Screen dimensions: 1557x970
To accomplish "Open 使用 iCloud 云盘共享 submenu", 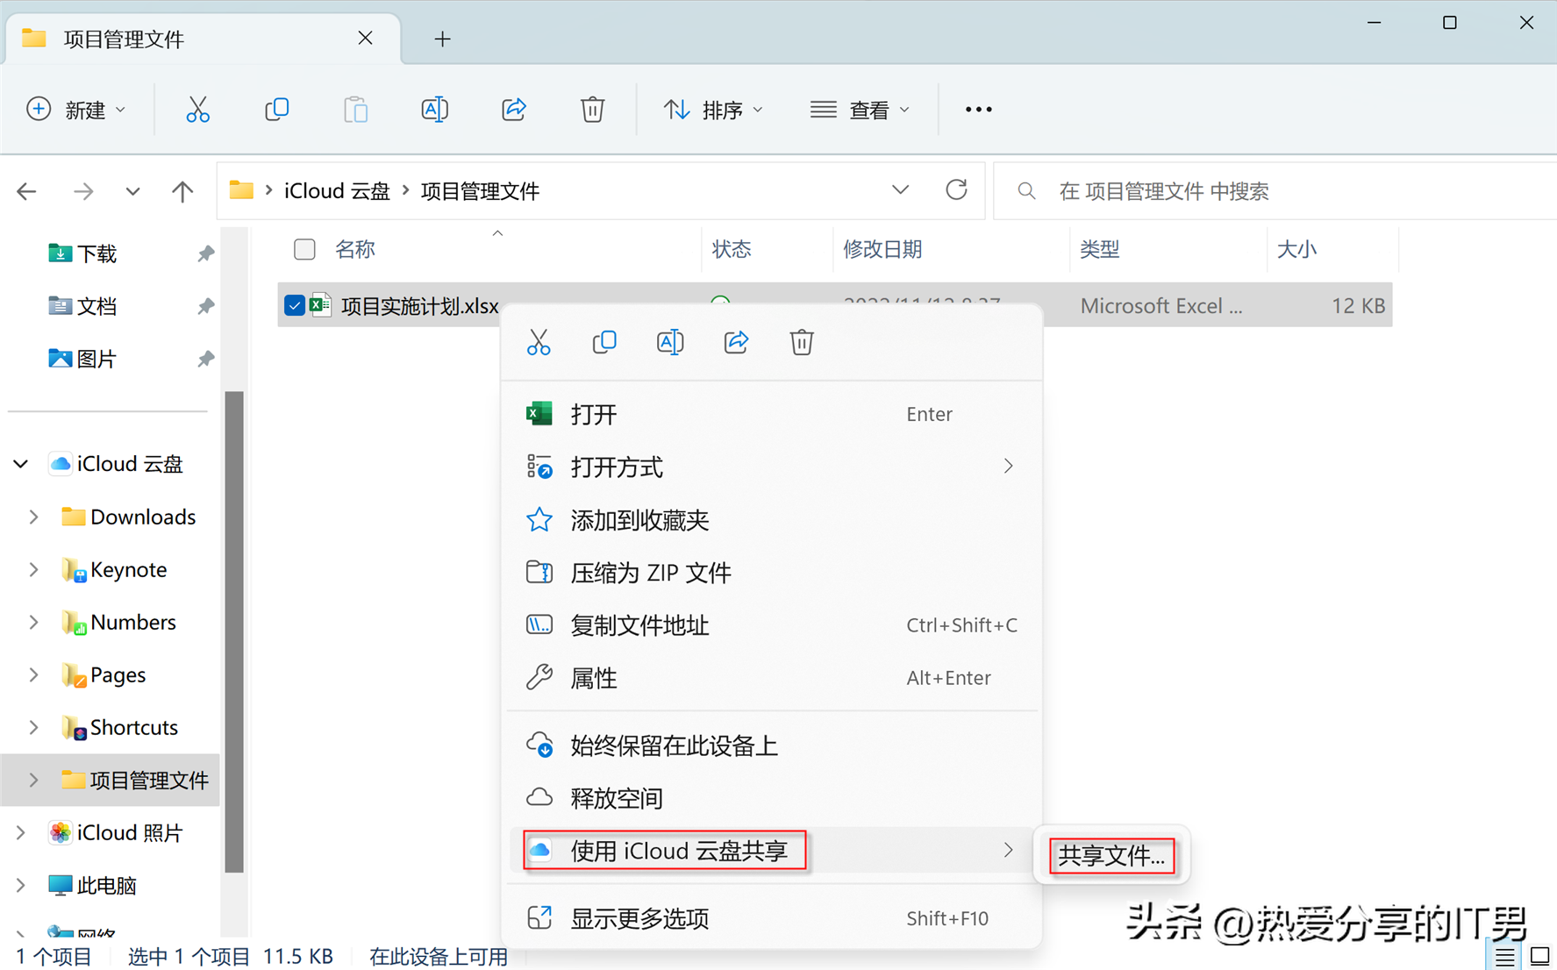I will [771, 851].
